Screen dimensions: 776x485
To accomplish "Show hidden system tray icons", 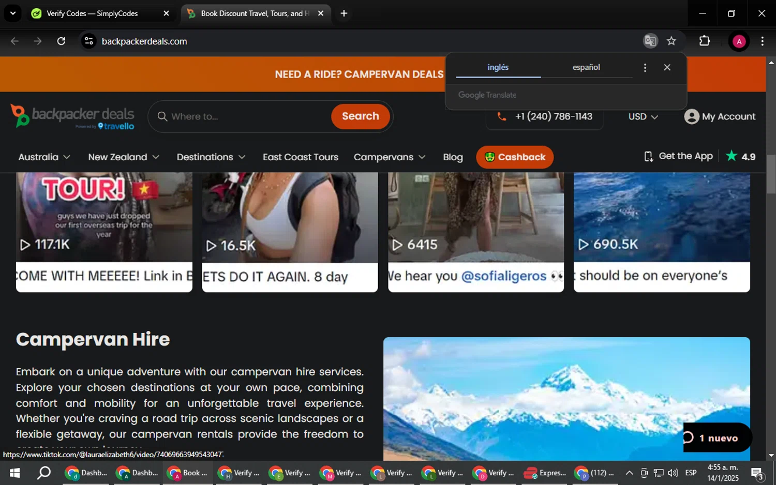I will (x=629, y=473).
